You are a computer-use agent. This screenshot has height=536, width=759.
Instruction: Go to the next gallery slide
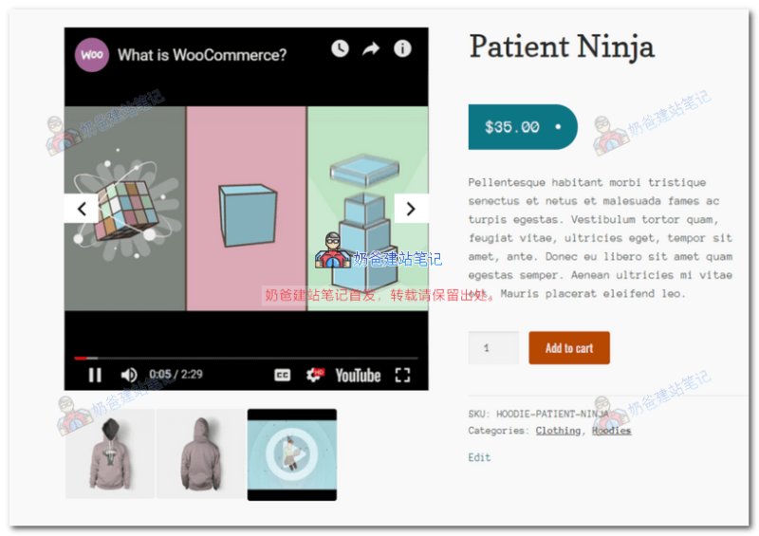click(x=411, y=209)
